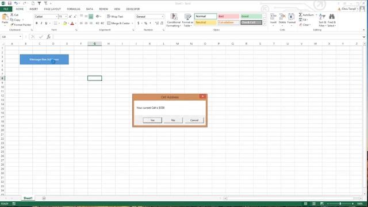
Task: Open Find & Select menu
Action: coord(332,20)
